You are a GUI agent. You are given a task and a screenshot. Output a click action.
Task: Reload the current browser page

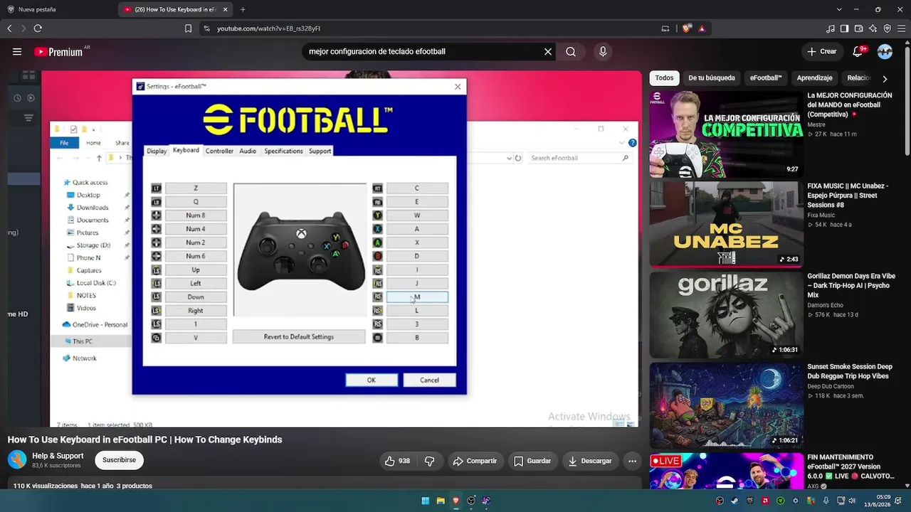click(x=38, y=28)
